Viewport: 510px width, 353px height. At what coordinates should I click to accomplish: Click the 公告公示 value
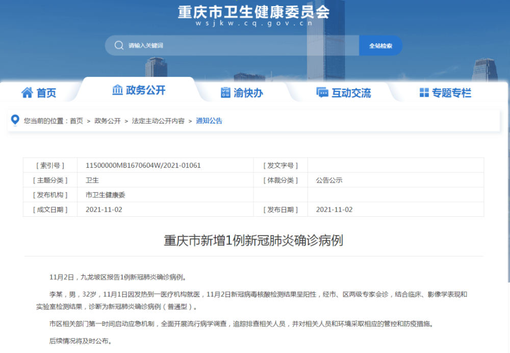click(x=329, y=181)
